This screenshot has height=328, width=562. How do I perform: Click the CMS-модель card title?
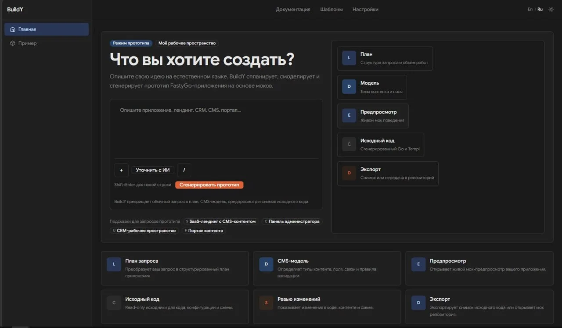(x=293, y=261)
